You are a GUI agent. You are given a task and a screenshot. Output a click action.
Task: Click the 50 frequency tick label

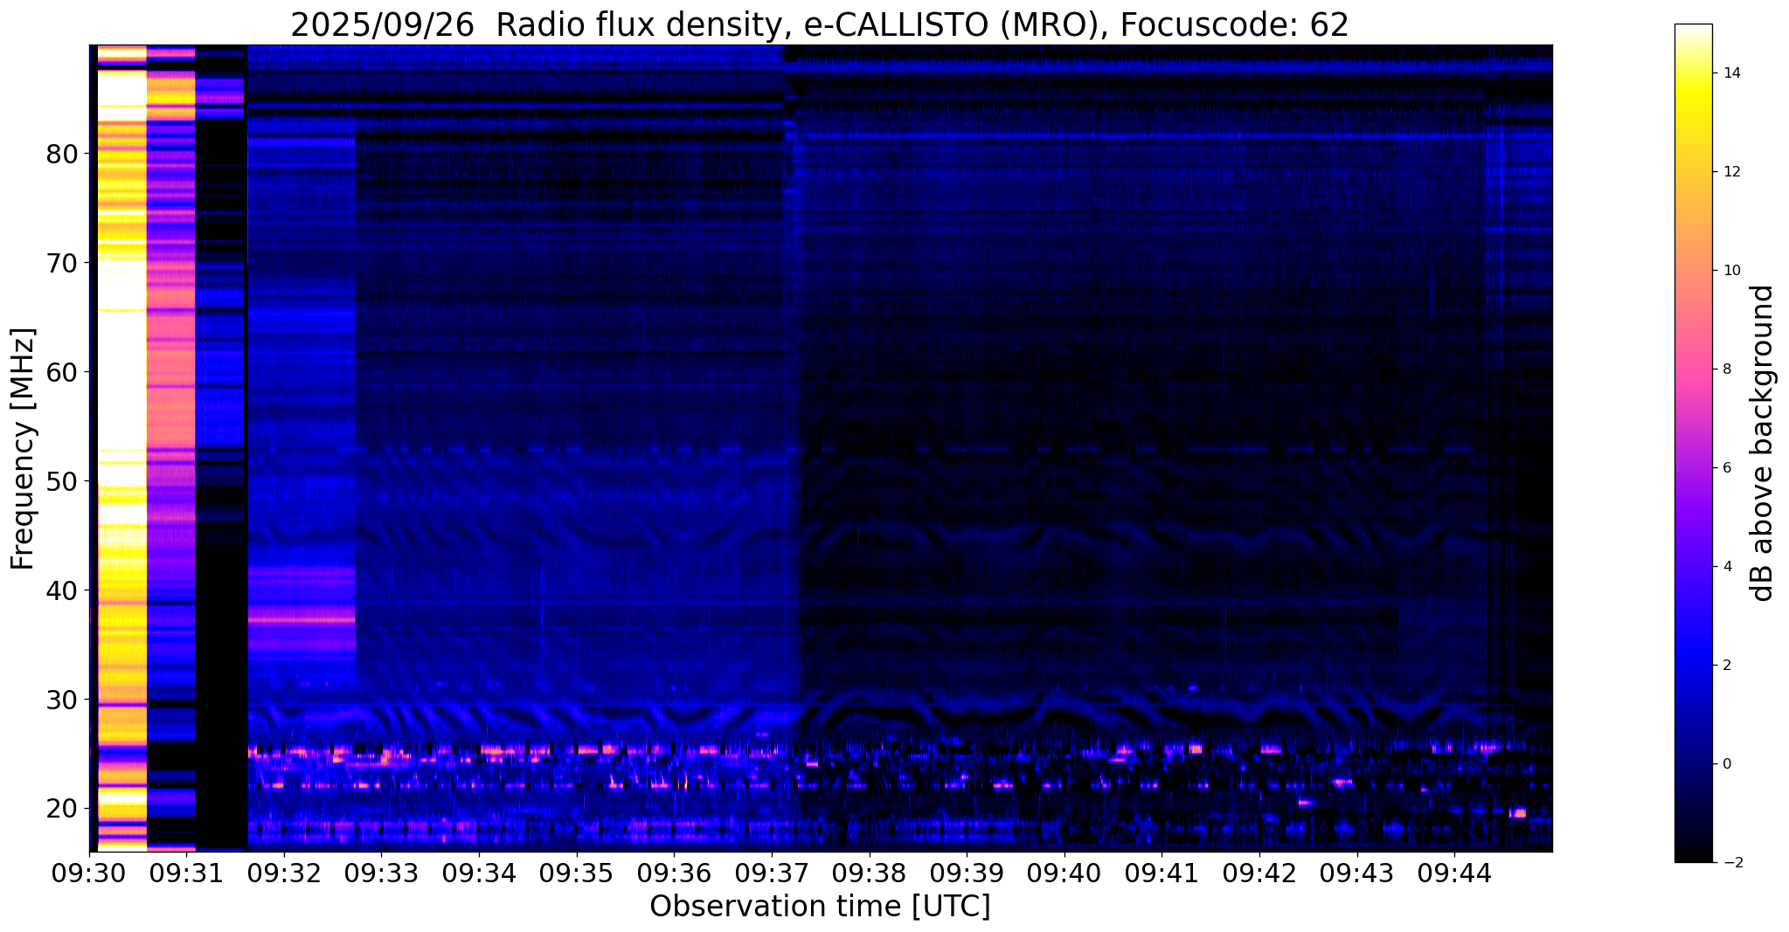[x=62, y=481]
